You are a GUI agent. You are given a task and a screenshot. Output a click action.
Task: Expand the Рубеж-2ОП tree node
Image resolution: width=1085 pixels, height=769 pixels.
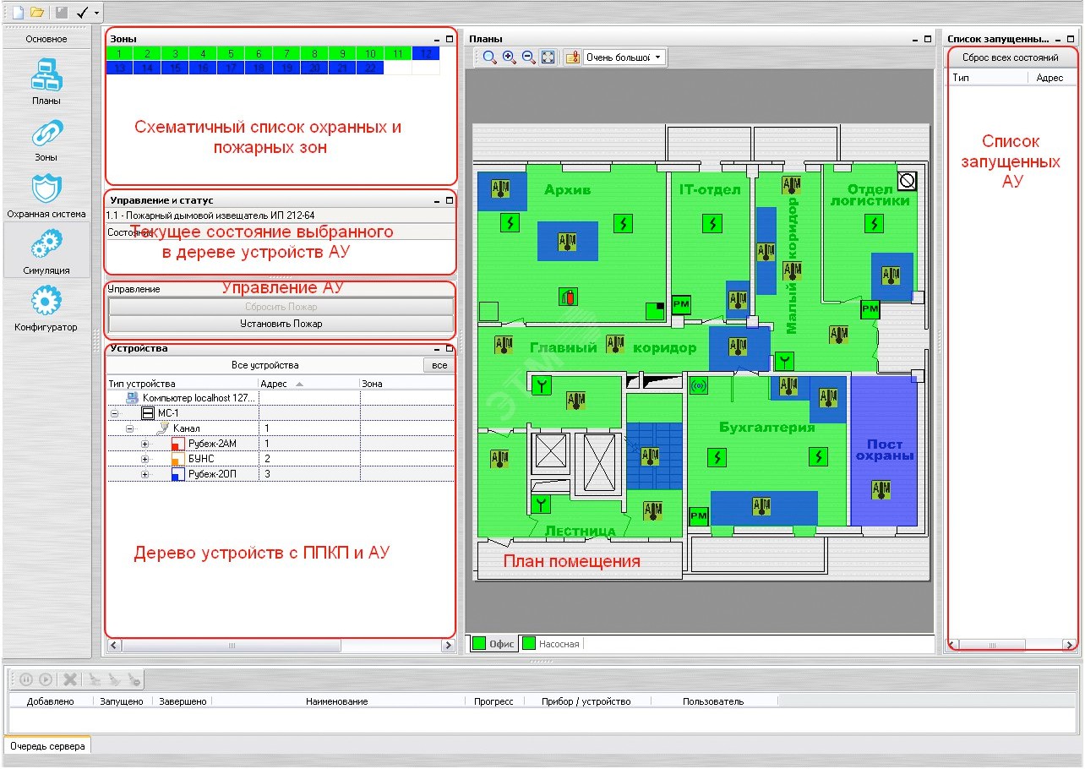pos(144,475)
